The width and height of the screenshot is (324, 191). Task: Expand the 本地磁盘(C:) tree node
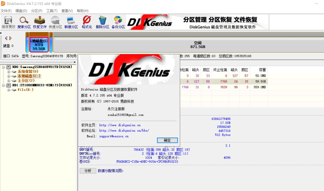click(9, 76)
